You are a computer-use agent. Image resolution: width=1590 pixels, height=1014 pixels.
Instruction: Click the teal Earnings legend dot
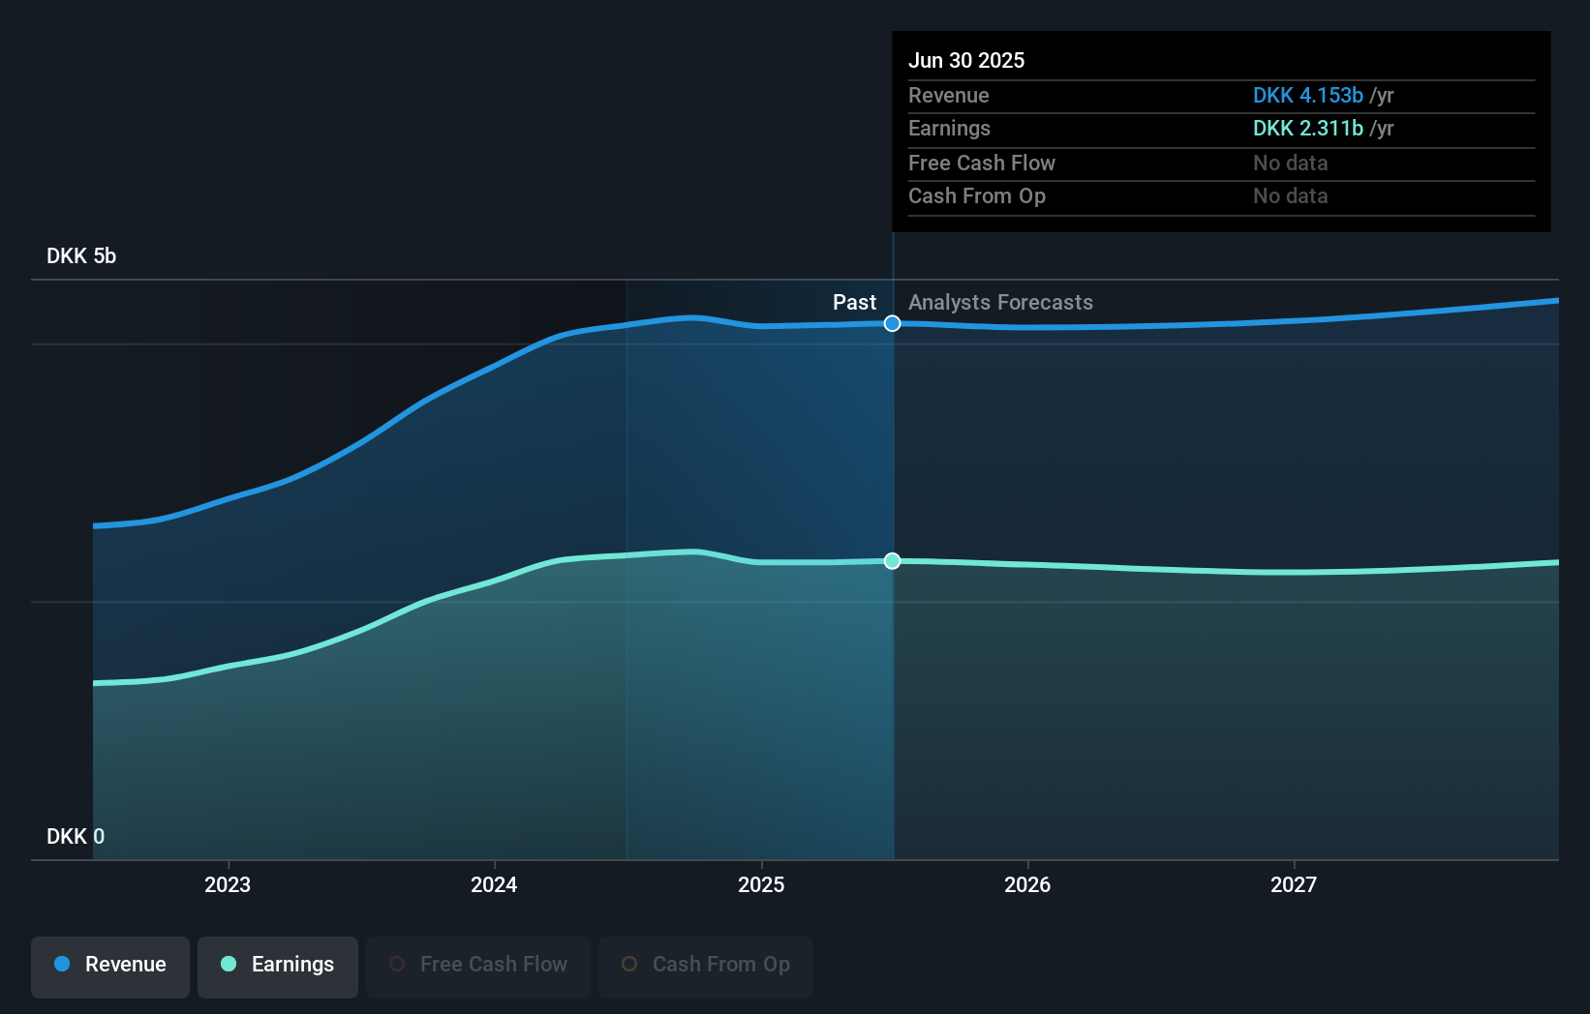(229, 965)
